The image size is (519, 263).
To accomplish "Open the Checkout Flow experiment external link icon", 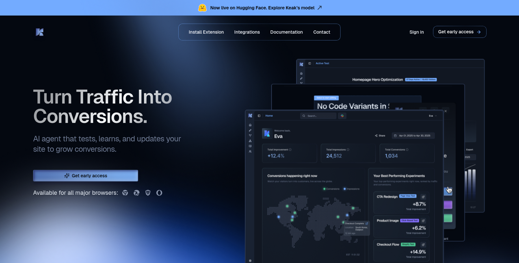I will pos(423,245).
